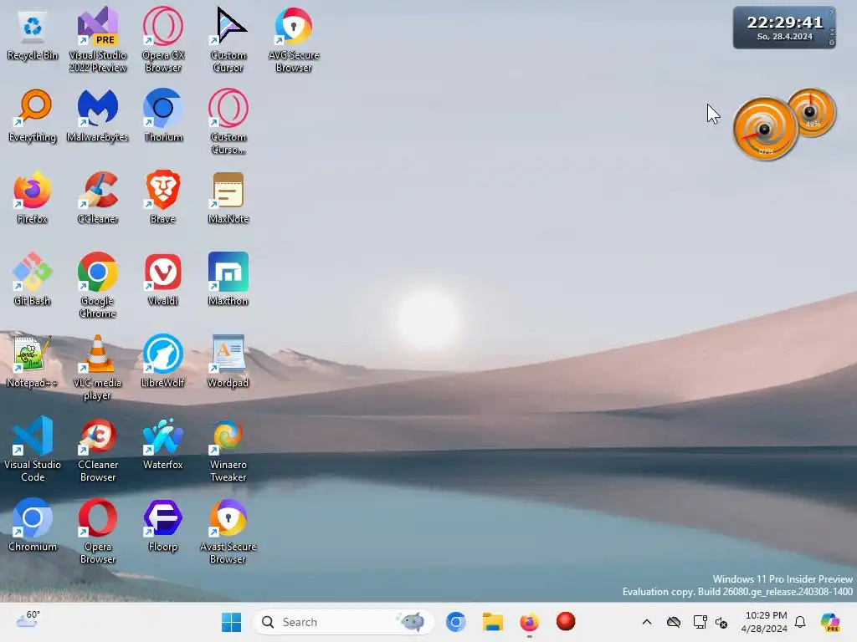
Task: Click the small orange meter gauge
Action: coord(811,113)
